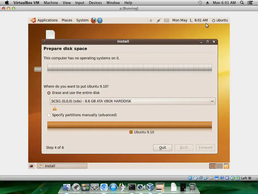Screen dimensions: 258x194
Task: Open Terminal from the Dock
Action: click(132, 187)
